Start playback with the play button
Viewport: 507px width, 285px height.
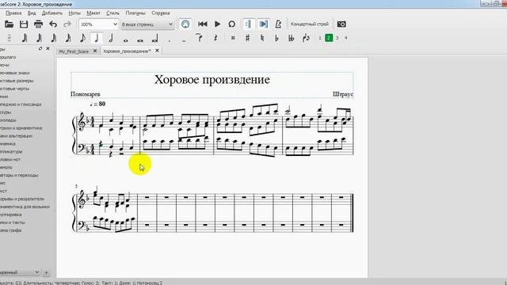[x=218, y=24]
